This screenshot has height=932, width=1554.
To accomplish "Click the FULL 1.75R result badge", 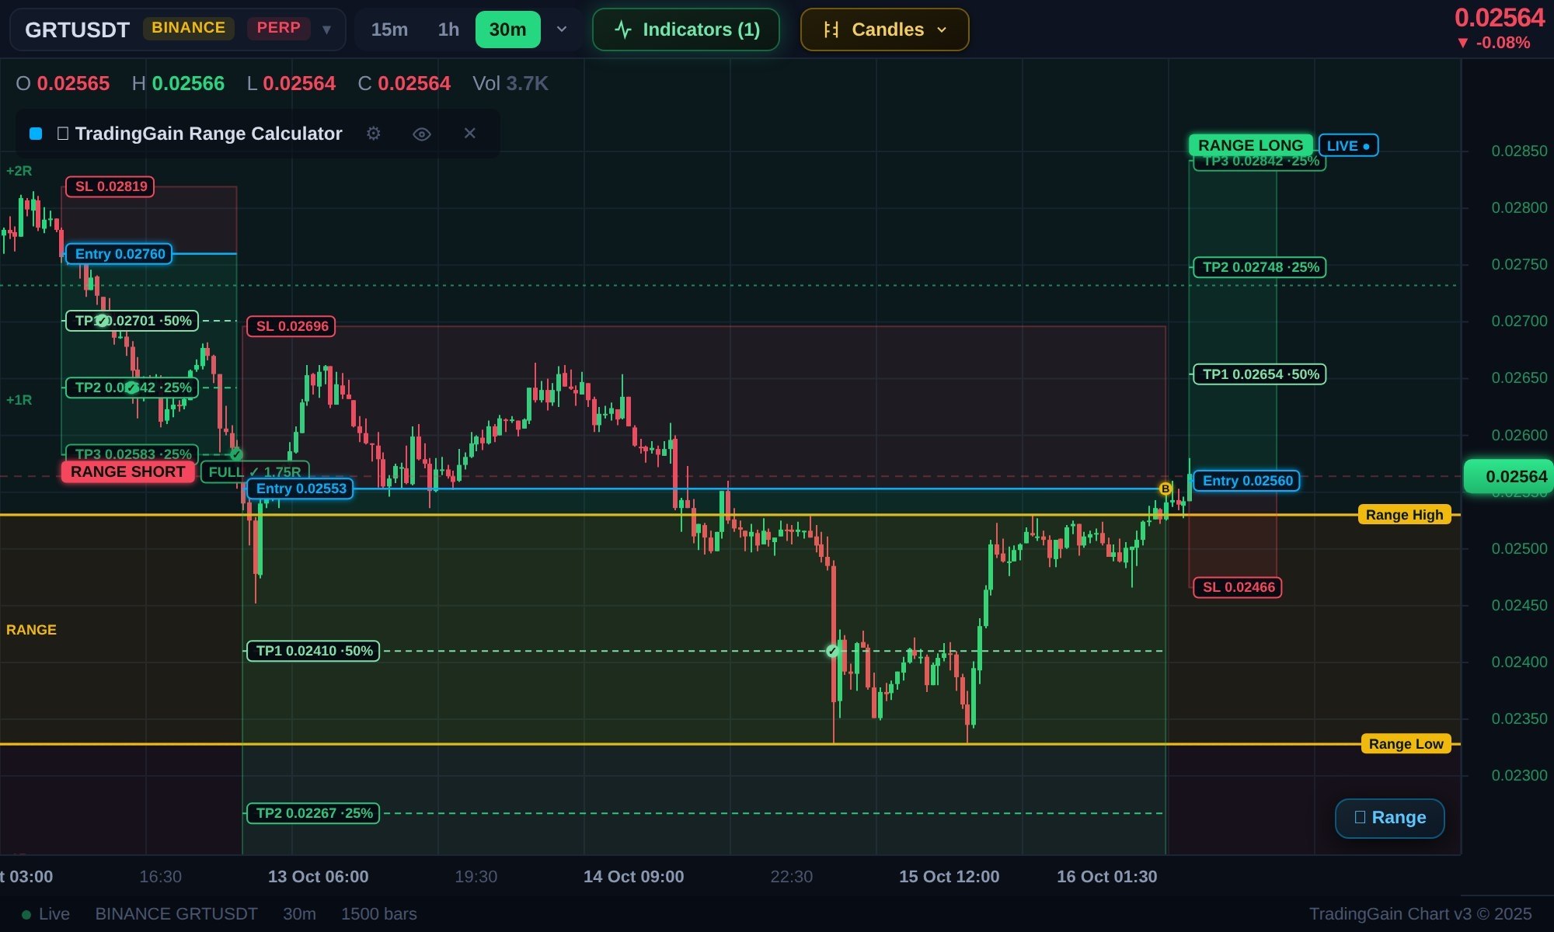I will pos(255,471).
